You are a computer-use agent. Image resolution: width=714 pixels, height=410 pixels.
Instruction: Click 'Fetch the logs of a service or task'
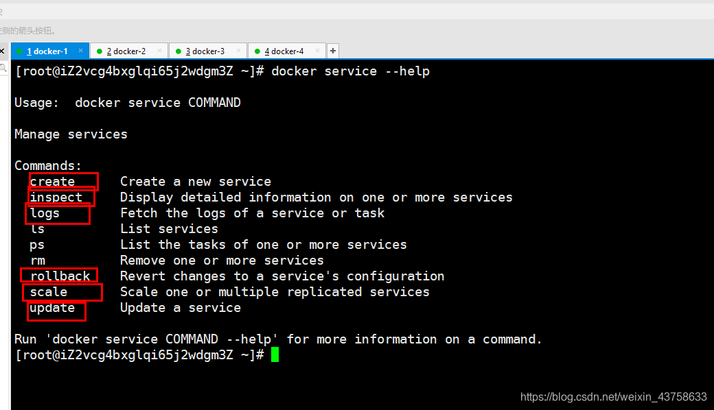[252, 213]
